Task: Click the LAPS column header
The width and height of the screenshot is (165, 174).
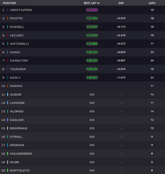Action: (x=152, y=3)
